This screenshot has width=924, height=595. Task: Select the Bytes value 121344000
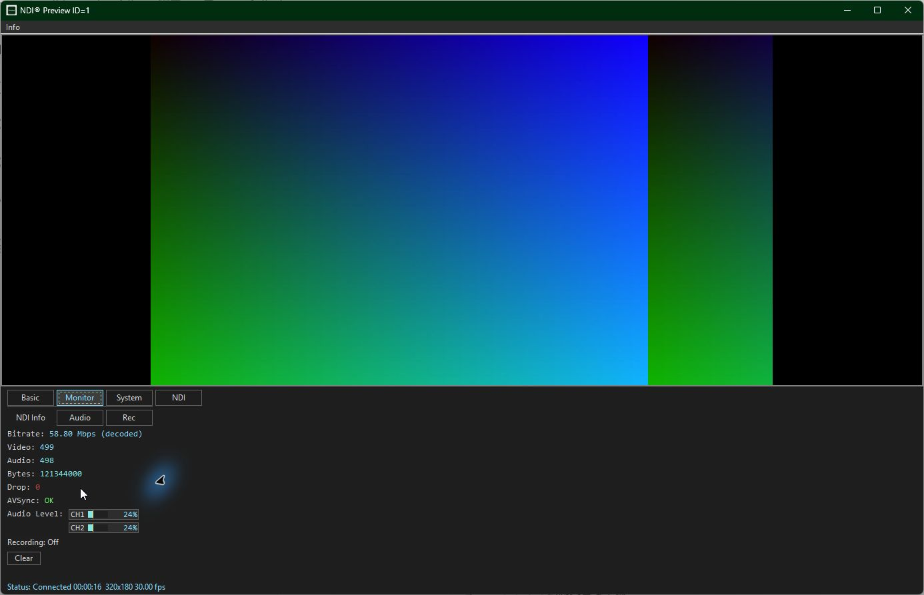point(61,474)
